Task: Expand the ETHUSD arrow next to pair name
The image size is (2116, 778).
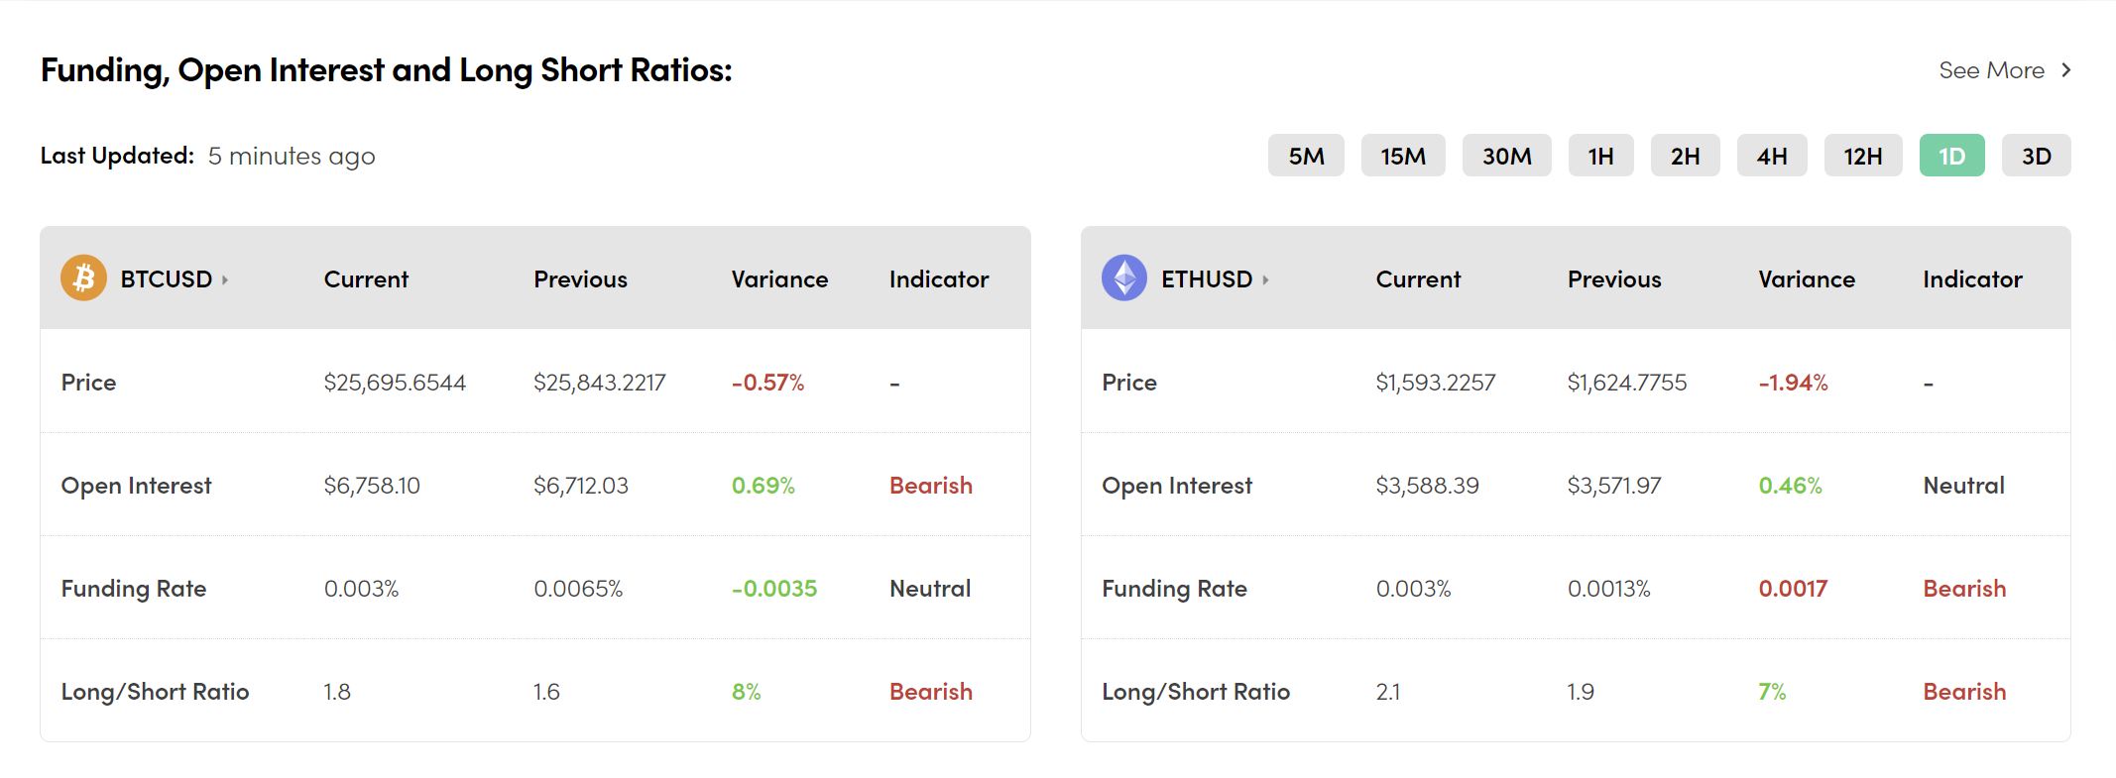Action: point(1265,280)
